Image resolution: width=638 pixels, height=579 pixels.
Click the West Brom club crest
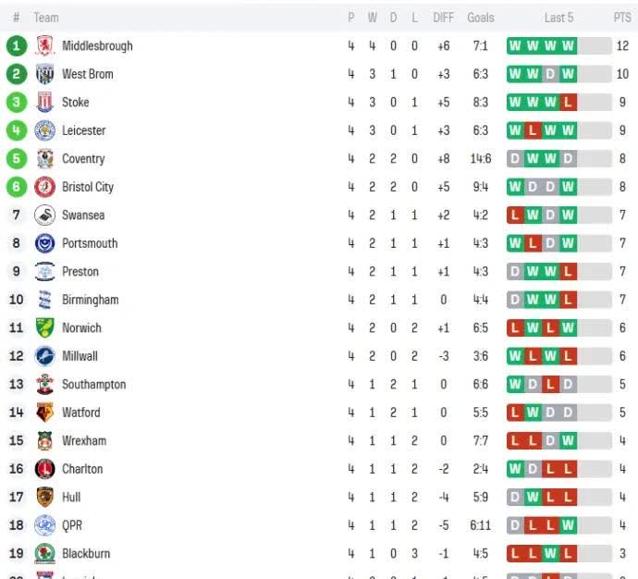(44, 74)
